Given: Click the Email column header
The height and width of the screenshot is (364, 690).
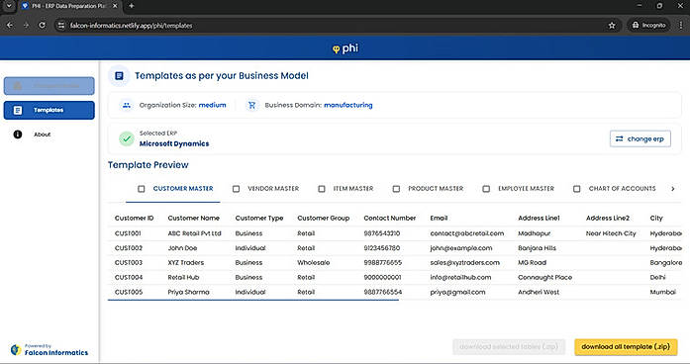Looking at the screenshot, I should pos(439,218).
